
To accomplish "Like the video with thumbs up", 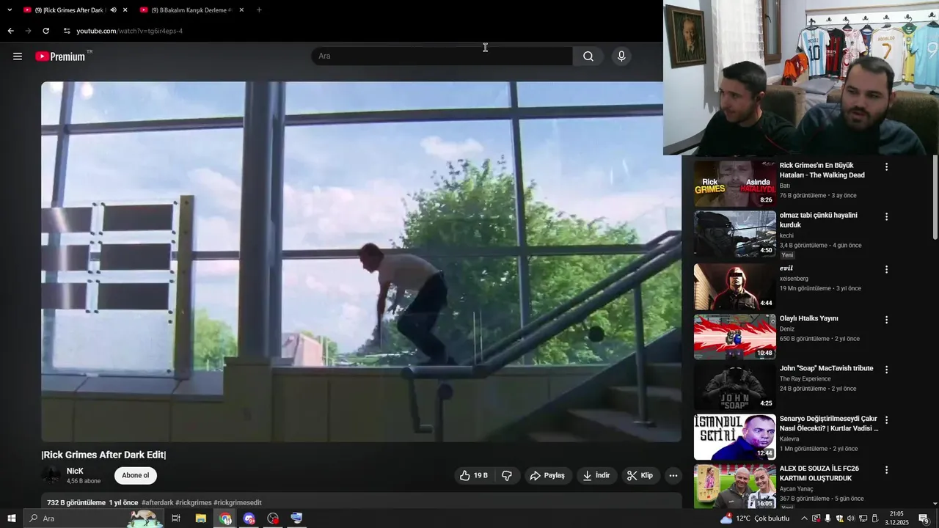I will pyautogui.click(x=473, y=475).
